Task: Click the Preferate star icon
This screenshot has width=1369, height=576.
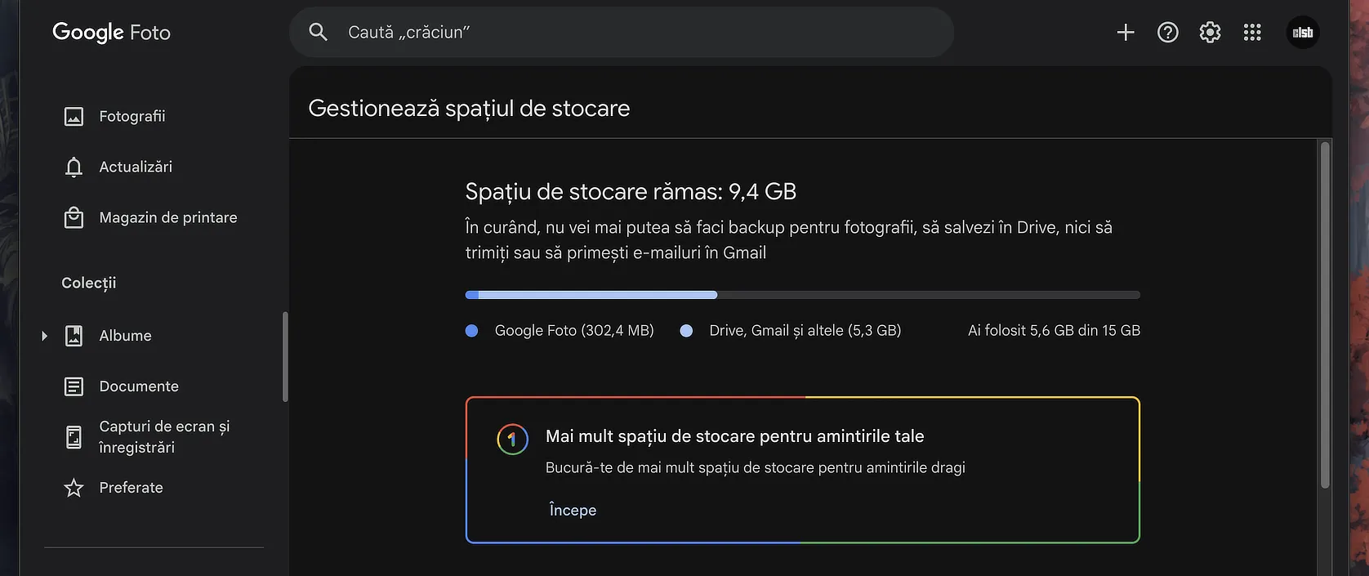Action: [x=74, y=488]
